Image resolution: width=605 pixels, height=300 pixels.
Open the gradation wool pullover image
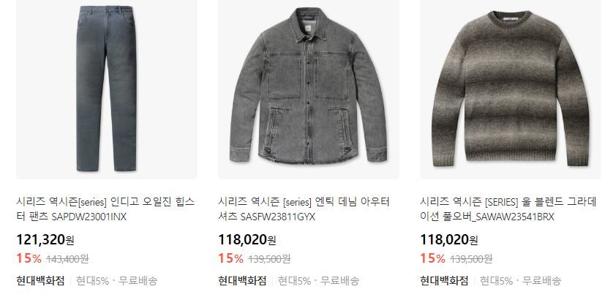click(x=511, y=89)
